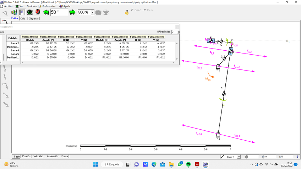Click the Velocidad button at bottom
Image resolution: width=301 pixels, height=169 pixels.
[38, 156]
